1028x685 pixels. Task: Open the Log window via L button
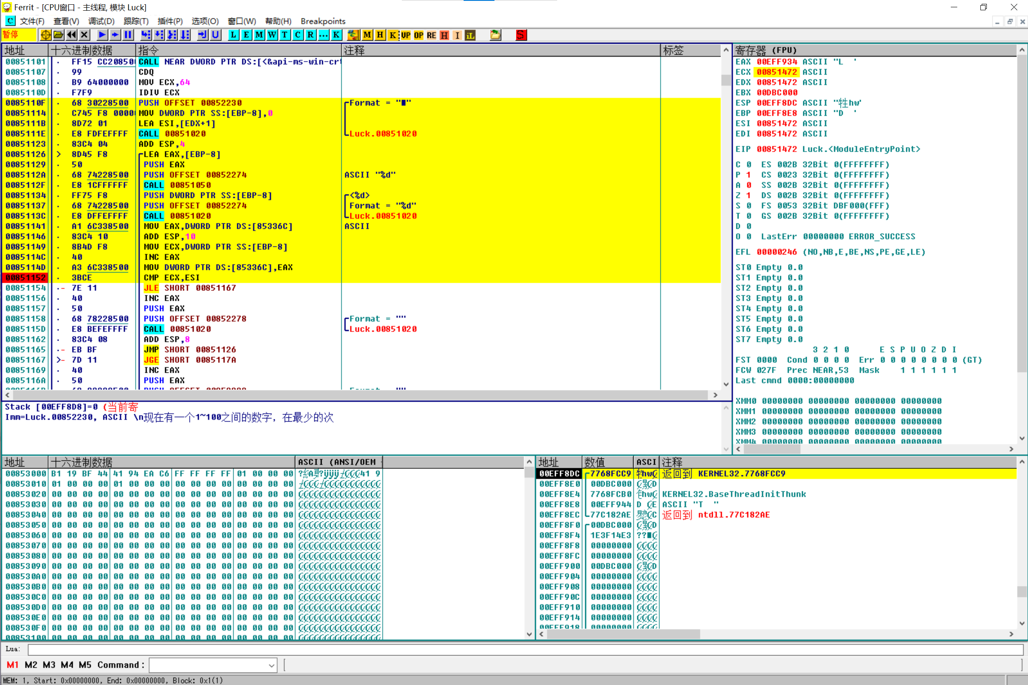[233, 35]
